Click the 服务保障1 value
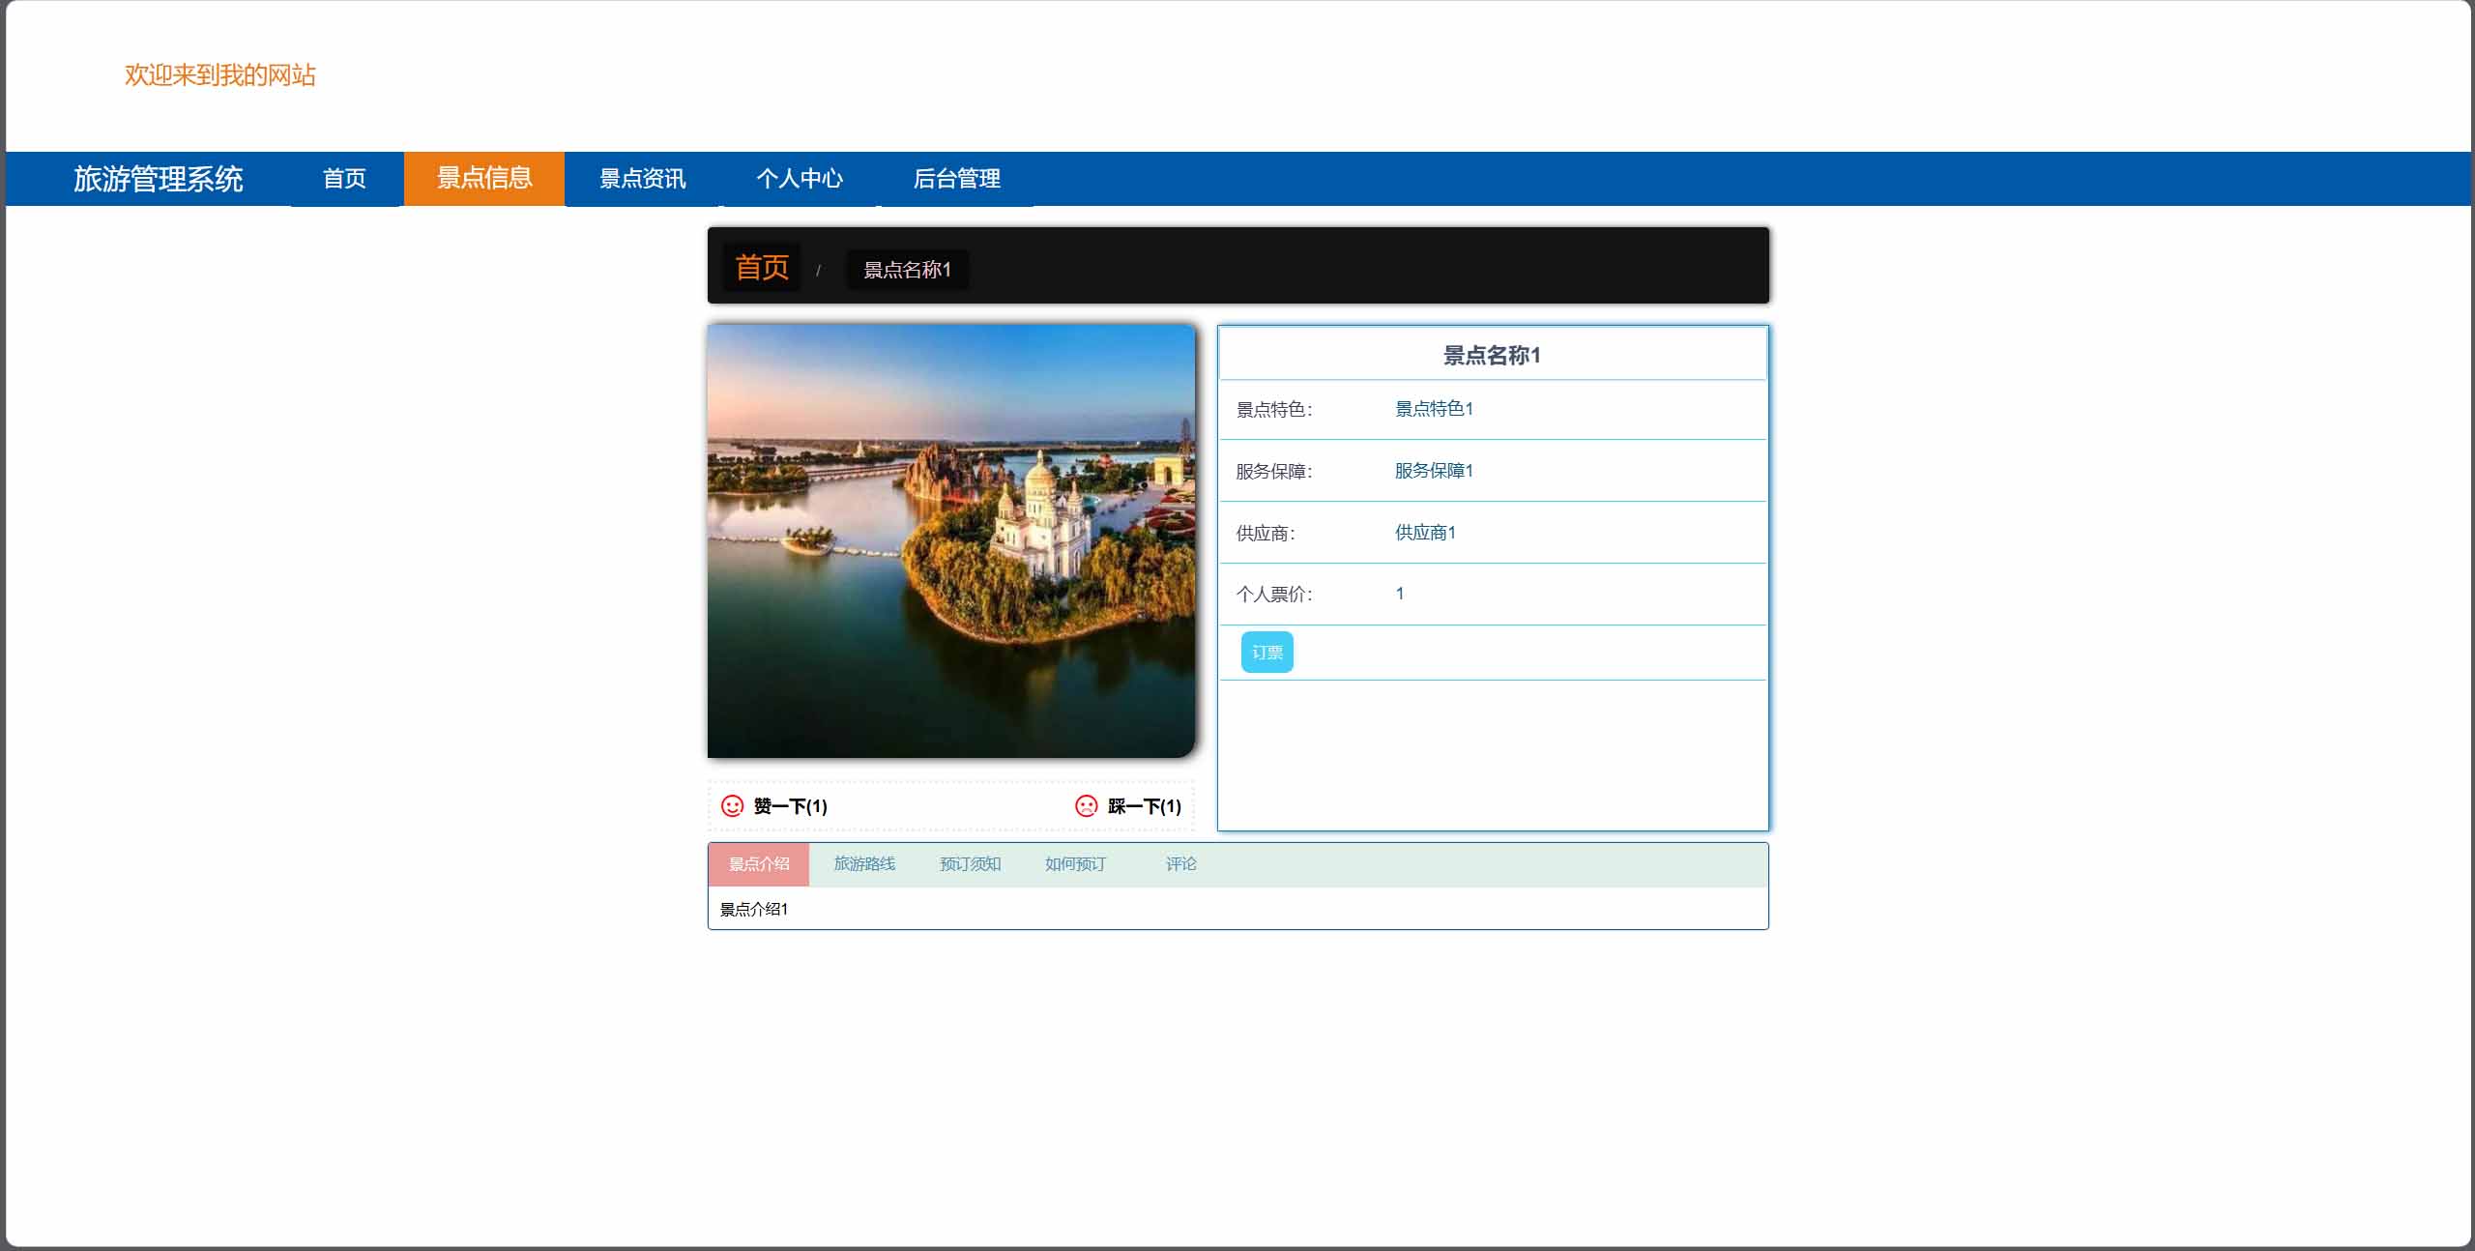The image size is (2475, 1251). (x=1434, y=471)
